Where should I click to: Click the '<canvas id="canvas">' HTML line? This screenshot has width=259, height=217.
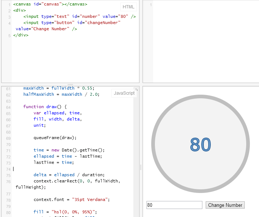[x=50, y=4]
